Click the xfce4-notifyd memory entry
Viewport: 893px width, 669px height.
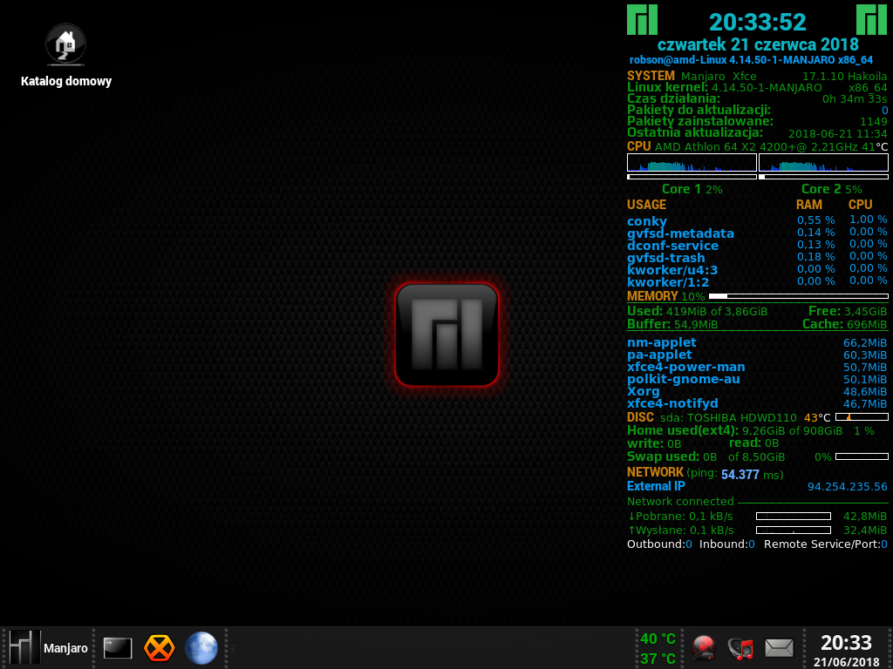[x=757, y=403]
